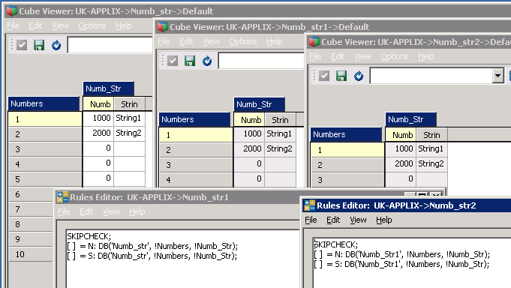Viewport: 511px width, 288px height.
Task: Open View menu in Numb_str cube viewer
Action: coord(60,25)
